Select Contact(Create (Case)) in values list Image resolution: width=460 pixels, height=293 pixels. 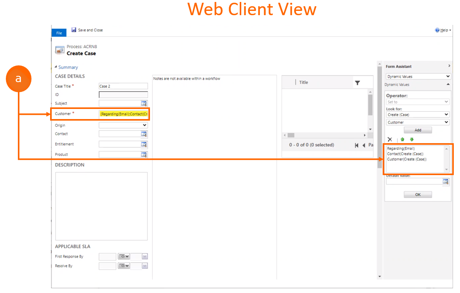405,154
